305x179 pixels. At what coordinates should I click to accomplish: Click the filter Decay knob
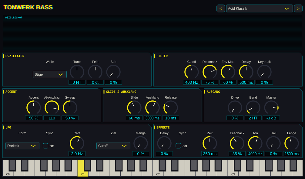pyautogui.click(x=246, y=72)
